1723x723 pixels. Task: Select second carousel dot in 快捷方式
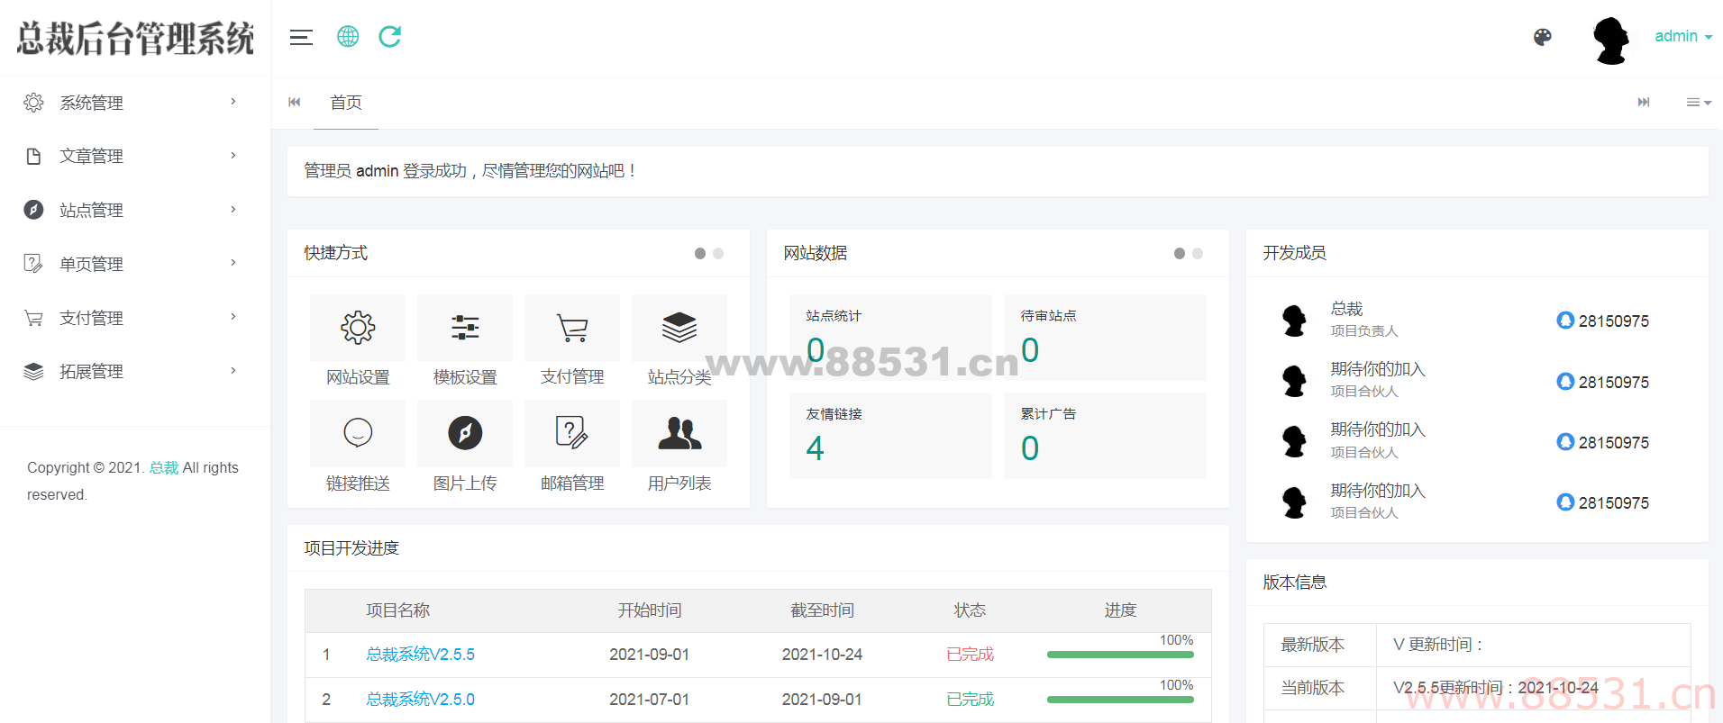[718, 254]
